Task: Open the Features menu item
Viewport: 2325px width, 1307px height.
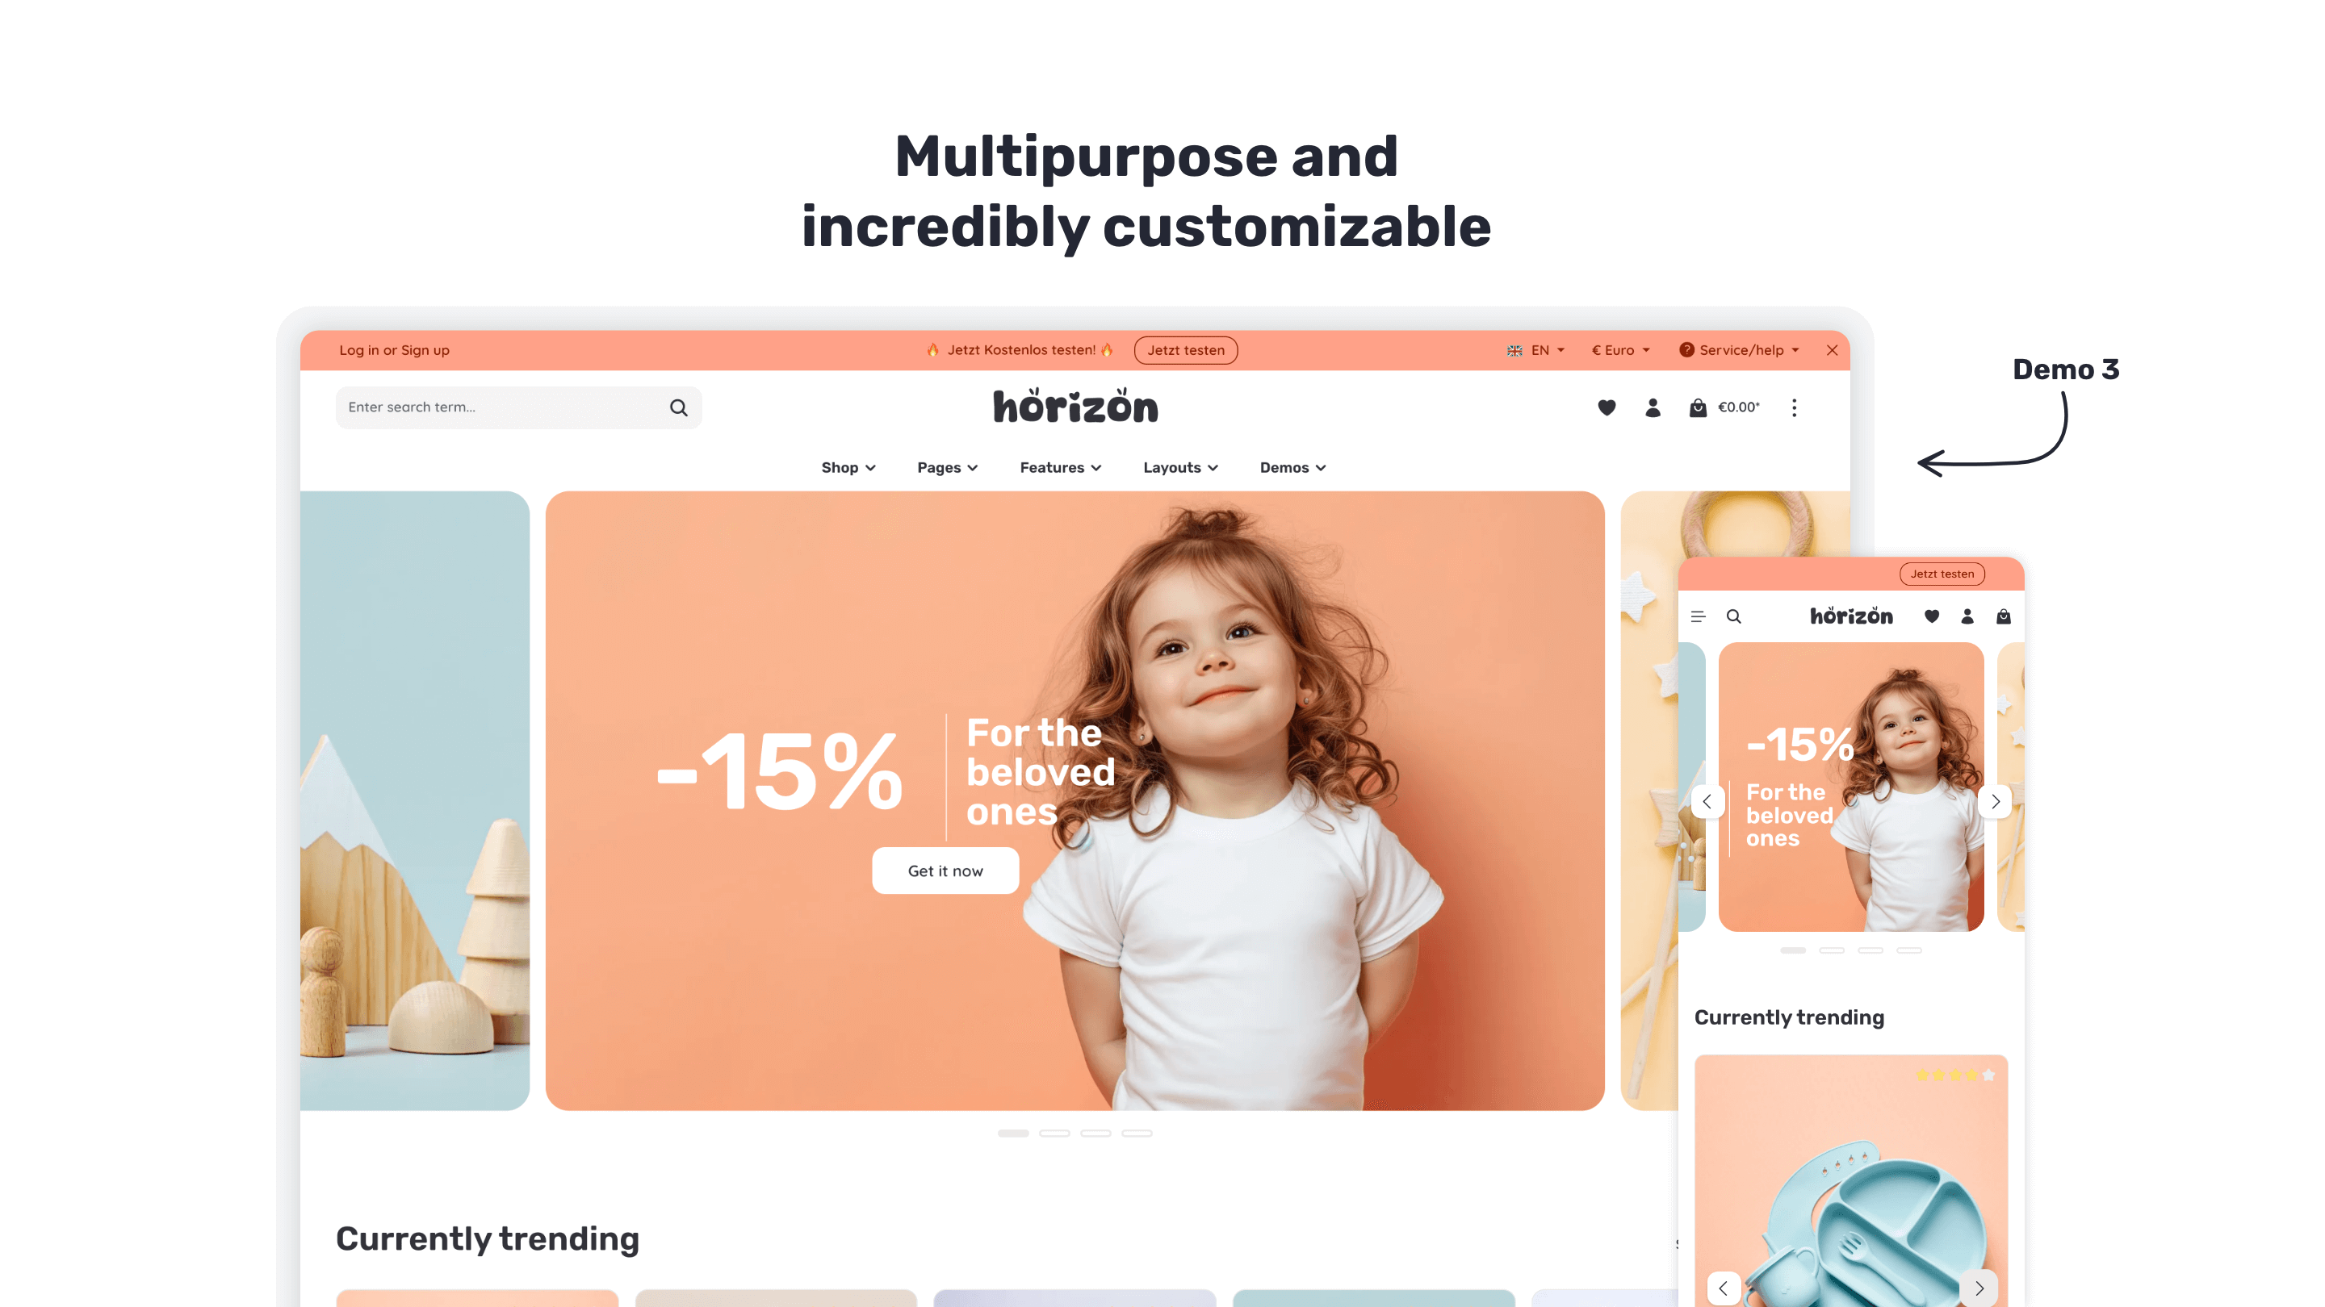Action: [1060, 468]
